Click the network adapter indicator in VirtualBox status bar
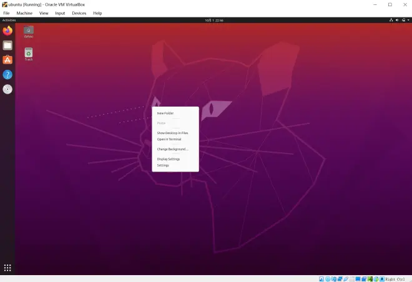 coord(340,279)
